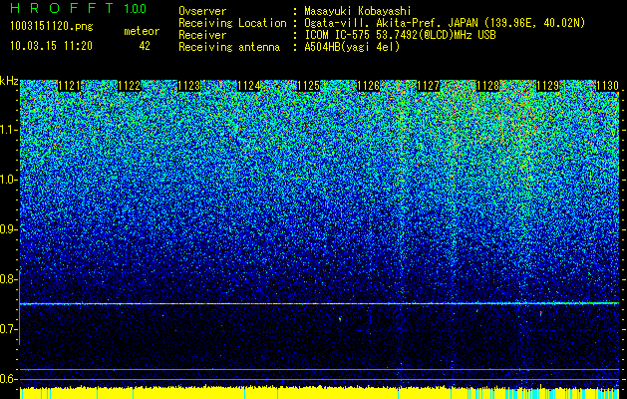
Task: Click the 0.9 frequency axis label
Action: [x=9, y=229]
